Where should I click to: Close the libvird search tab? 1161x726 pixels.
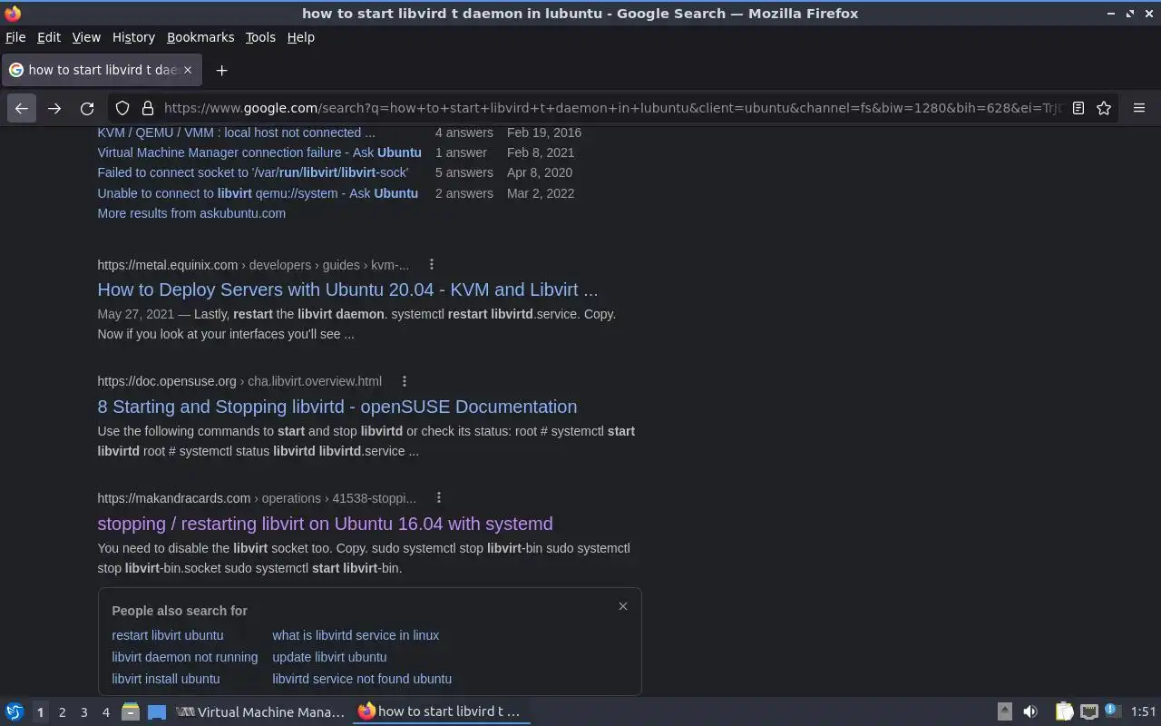pos(188,70)
